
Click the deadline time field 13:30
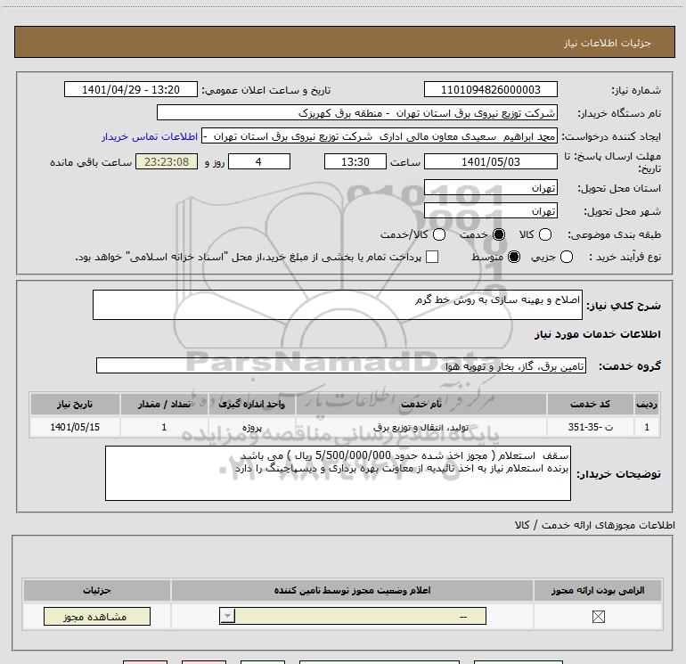355,162
